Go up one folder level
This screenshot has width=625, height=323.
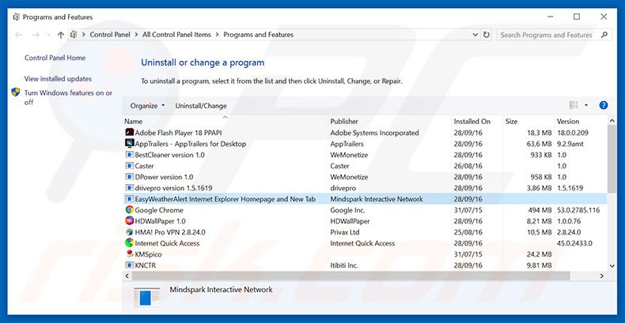[61, 35]
